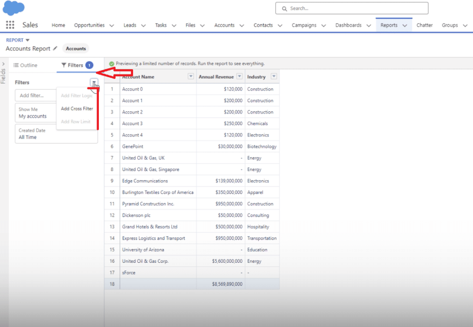This screenshot has width=473, height=327.
Task: Click the Industry column header
Action: tap(262, 77)
